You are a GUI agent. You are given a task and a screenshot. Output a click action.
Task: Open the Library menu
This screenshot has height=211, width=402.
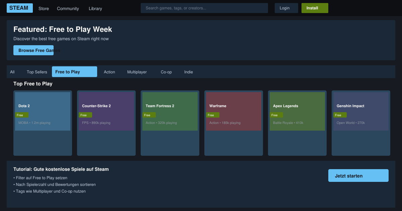(95, 8)
